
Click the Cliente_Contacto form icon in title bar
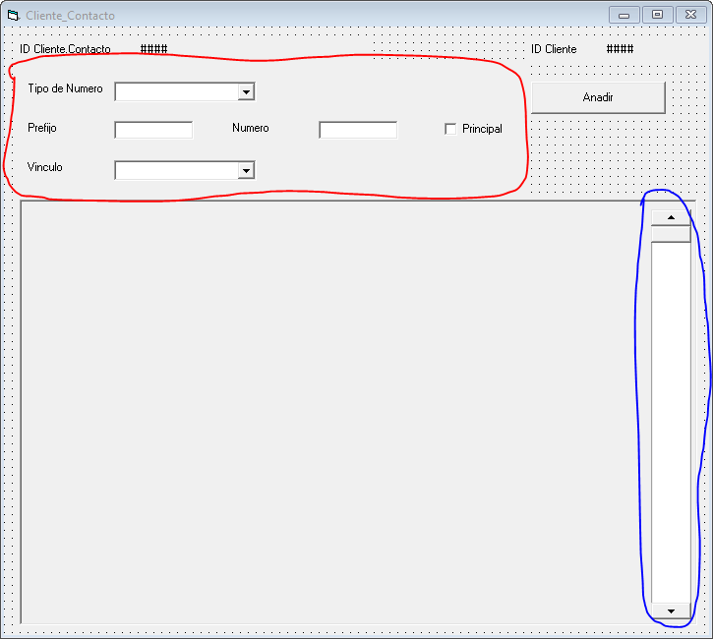[13, 16]
